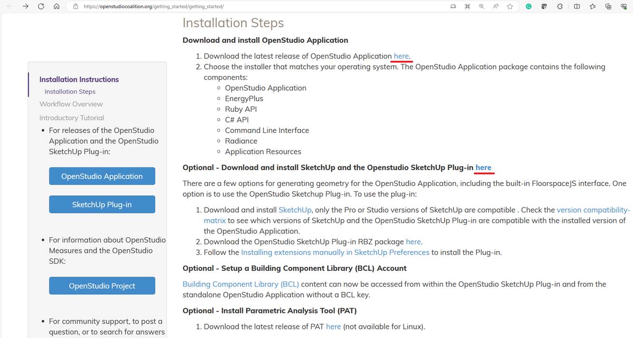The height and width of the screenshot is (338, 633).
Task: Open Installation Instructions in the sidebar
Action: tap(79, 79)
